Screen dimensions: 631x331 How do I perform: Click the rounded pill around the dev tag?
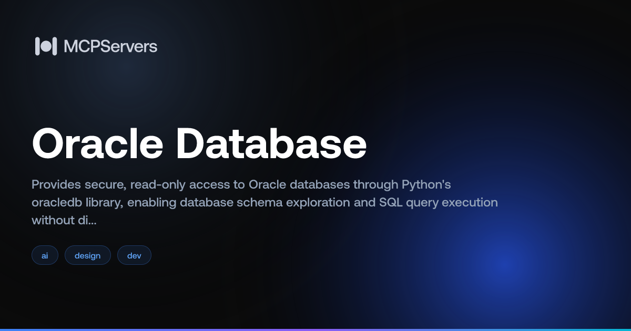pos(134,255)
